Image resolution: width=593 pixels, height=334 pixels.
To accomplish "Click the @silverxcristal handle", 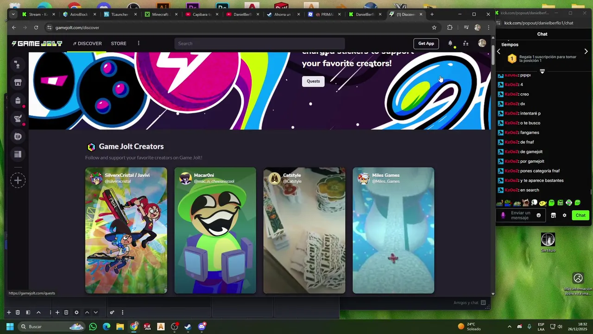I will point(118,181).
